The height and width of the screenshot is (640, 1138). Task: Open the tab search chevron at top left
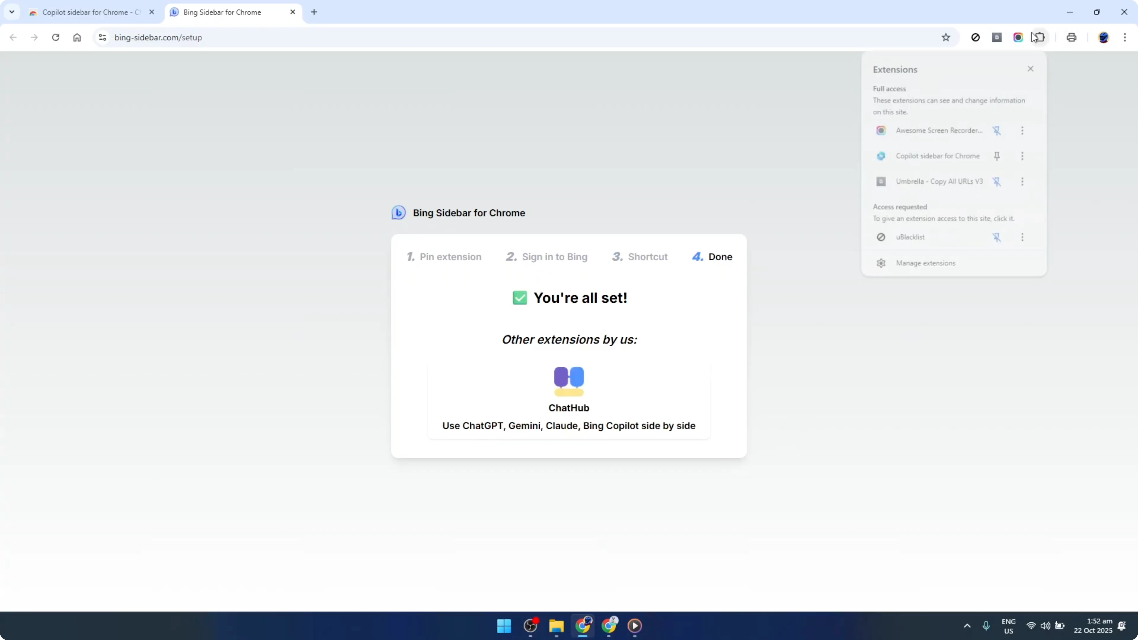click(x=12, y=12)
